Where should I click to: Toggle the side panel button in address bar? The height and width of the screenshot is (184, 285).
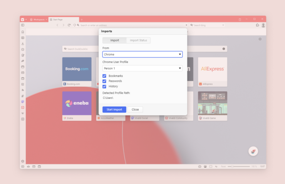tap(23, 25)
